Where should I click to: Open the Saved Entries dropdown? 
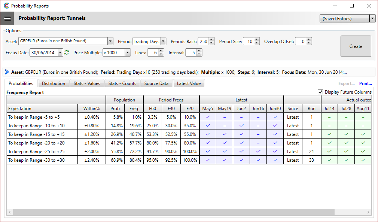coord(372,19)
